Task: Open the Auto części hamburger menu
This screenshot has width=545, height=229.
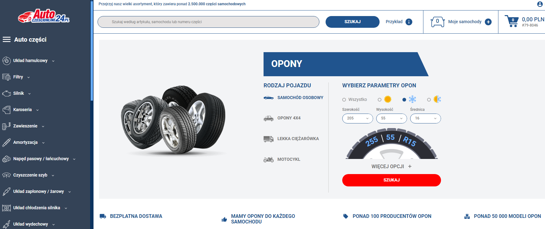Action: (x=6, y=40)
